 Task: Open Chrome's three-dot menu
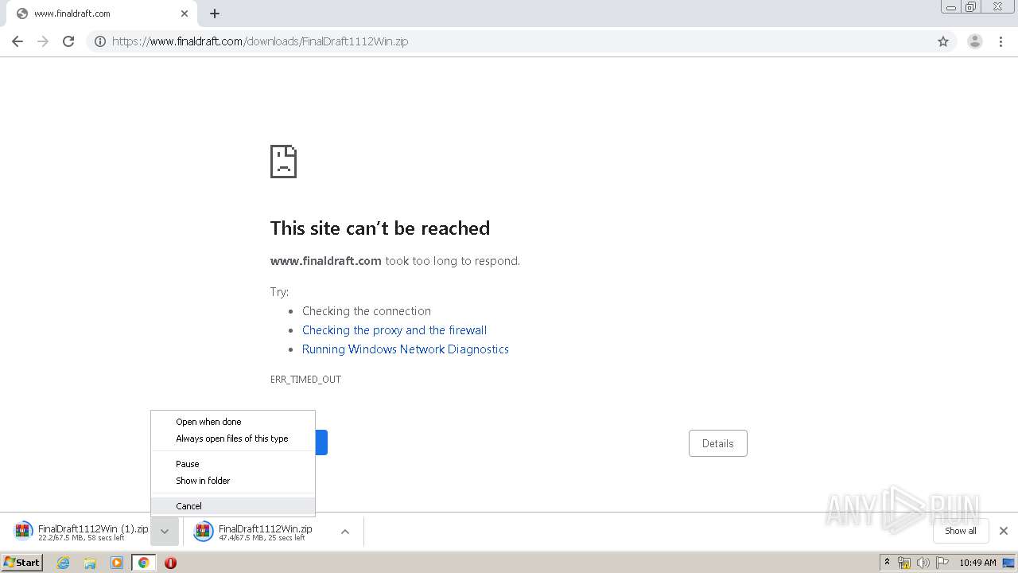click(1001, 41)
